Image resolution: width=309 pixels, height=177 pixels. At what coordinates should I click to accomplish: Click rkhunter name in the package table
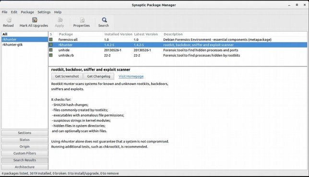[65, 45]
